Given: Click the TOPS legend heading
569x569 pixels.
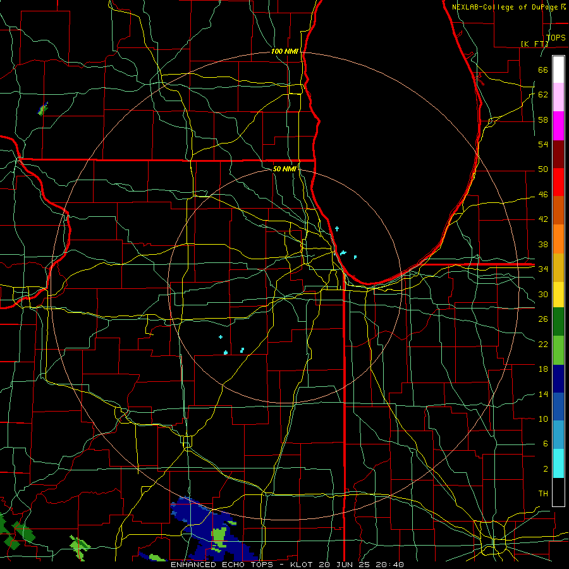Looking at the screenshot, I should click(x=556, y=37).
